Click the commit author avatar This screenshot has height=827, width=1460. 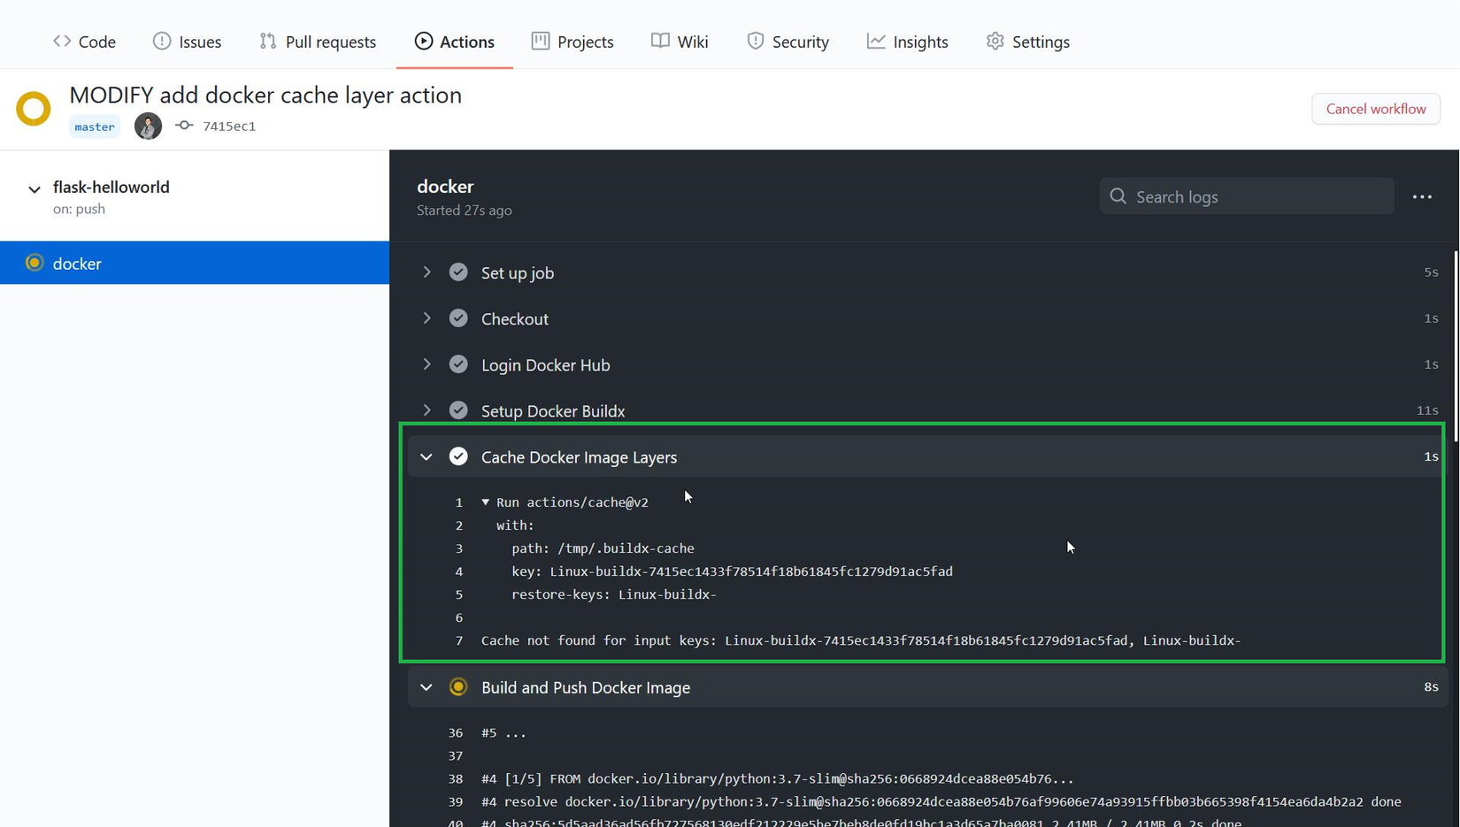tap(148, 126)
